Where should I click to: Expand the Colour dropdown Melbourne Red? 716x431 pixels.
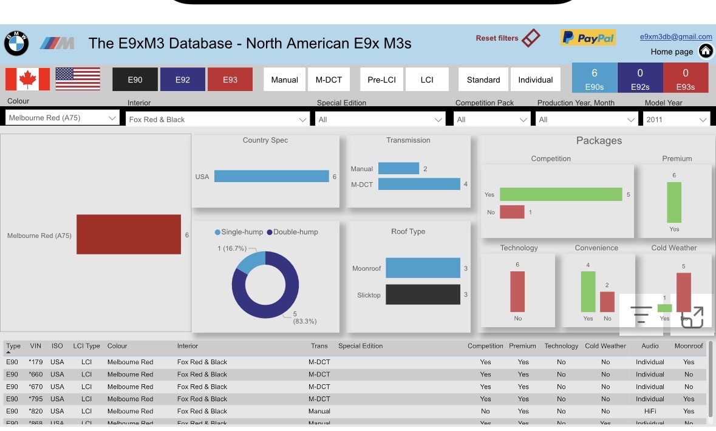pos(62,118)
